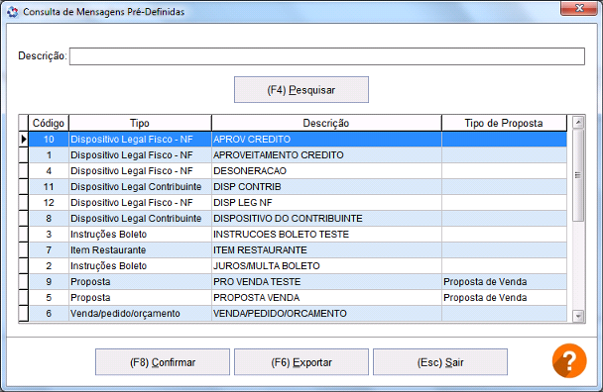Close the Consulta de Mensagens window
The width and height of the screenshot is (603, 392).
[x=579, y=8]
